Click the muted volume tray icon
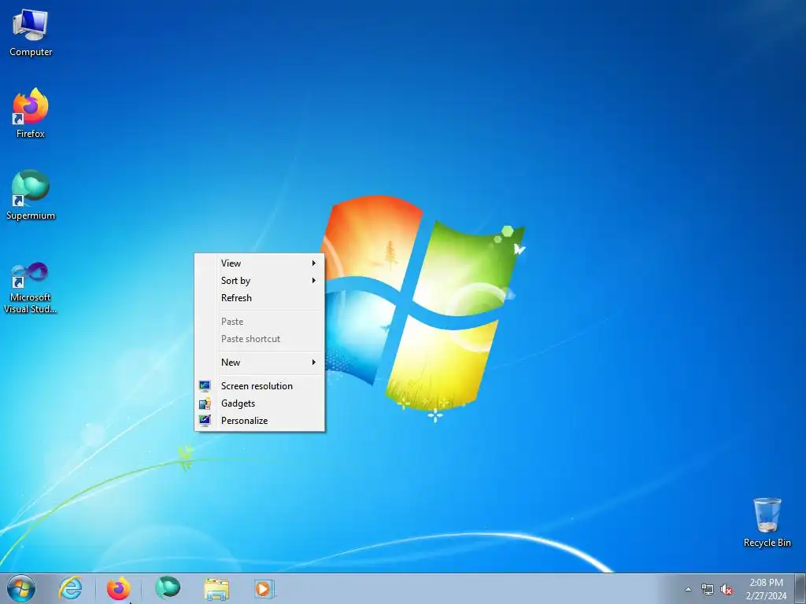 pyautogui.click(x=727, y=590)
